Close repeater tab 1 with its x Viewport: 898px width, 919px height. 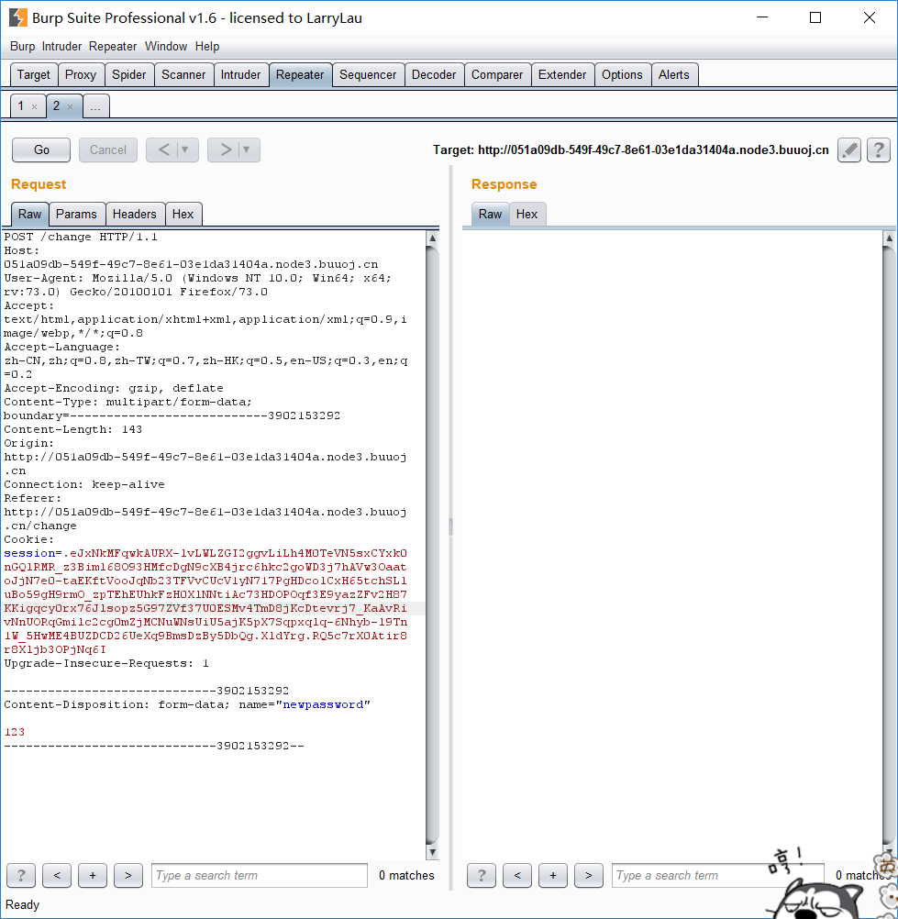34,106
